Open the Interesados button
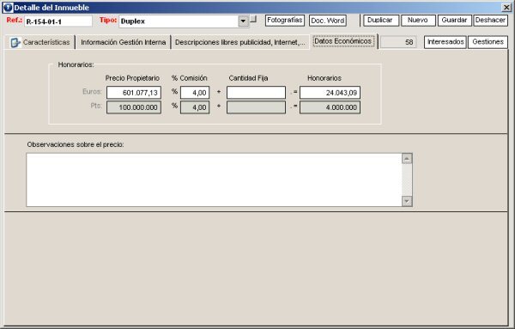515x329 pixels. click(445, 42)
